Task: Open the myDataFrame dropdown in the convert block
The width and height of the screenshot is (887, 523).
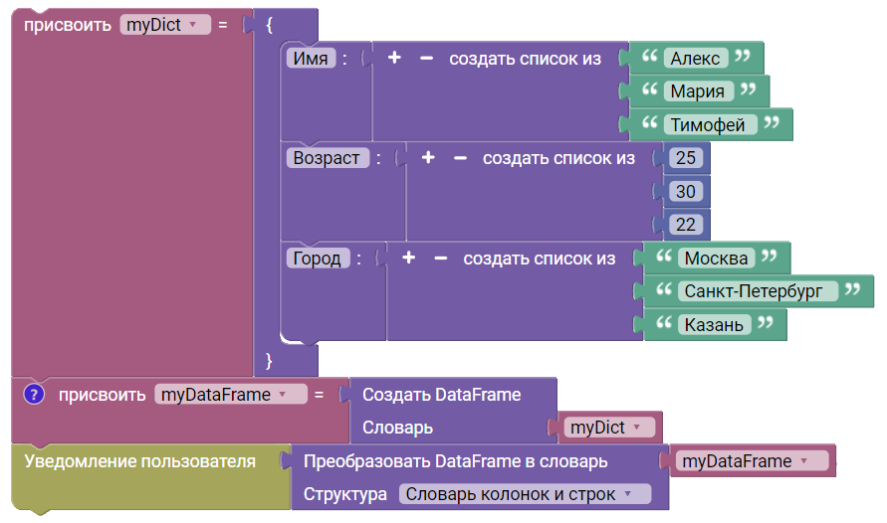Action: point(752,461)
